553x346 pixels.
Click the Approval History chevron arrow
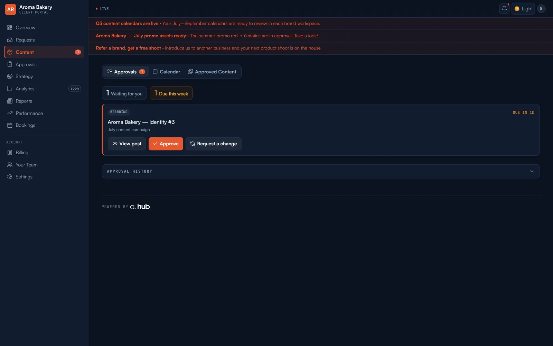(532, 171)
